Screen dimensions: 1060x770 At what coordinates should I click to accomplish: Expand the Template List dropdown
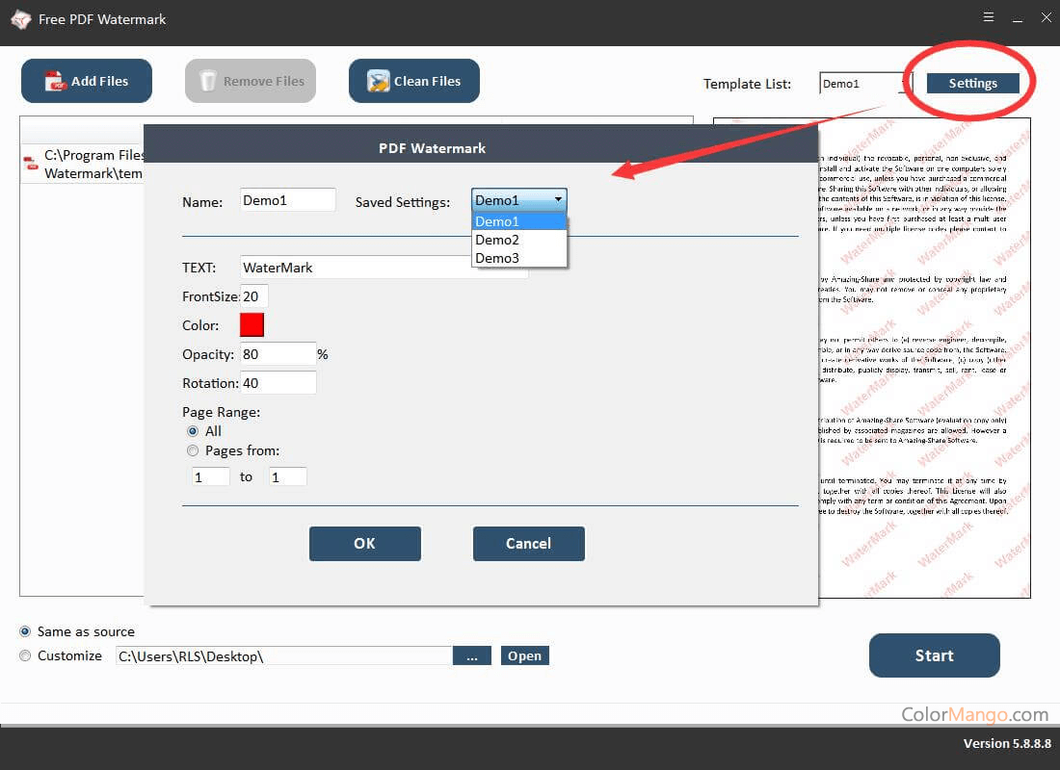click(903, 84)
